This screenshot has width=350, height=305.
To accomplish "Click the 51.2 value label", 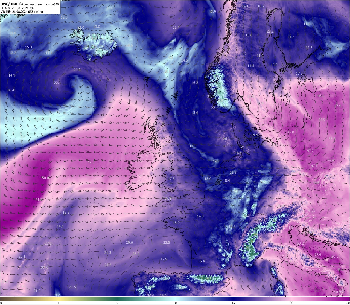I will click(39, 200).
